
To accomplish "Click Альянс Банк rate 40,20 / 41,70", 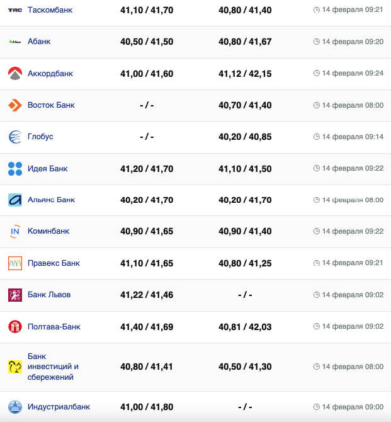I will point(147,200).
